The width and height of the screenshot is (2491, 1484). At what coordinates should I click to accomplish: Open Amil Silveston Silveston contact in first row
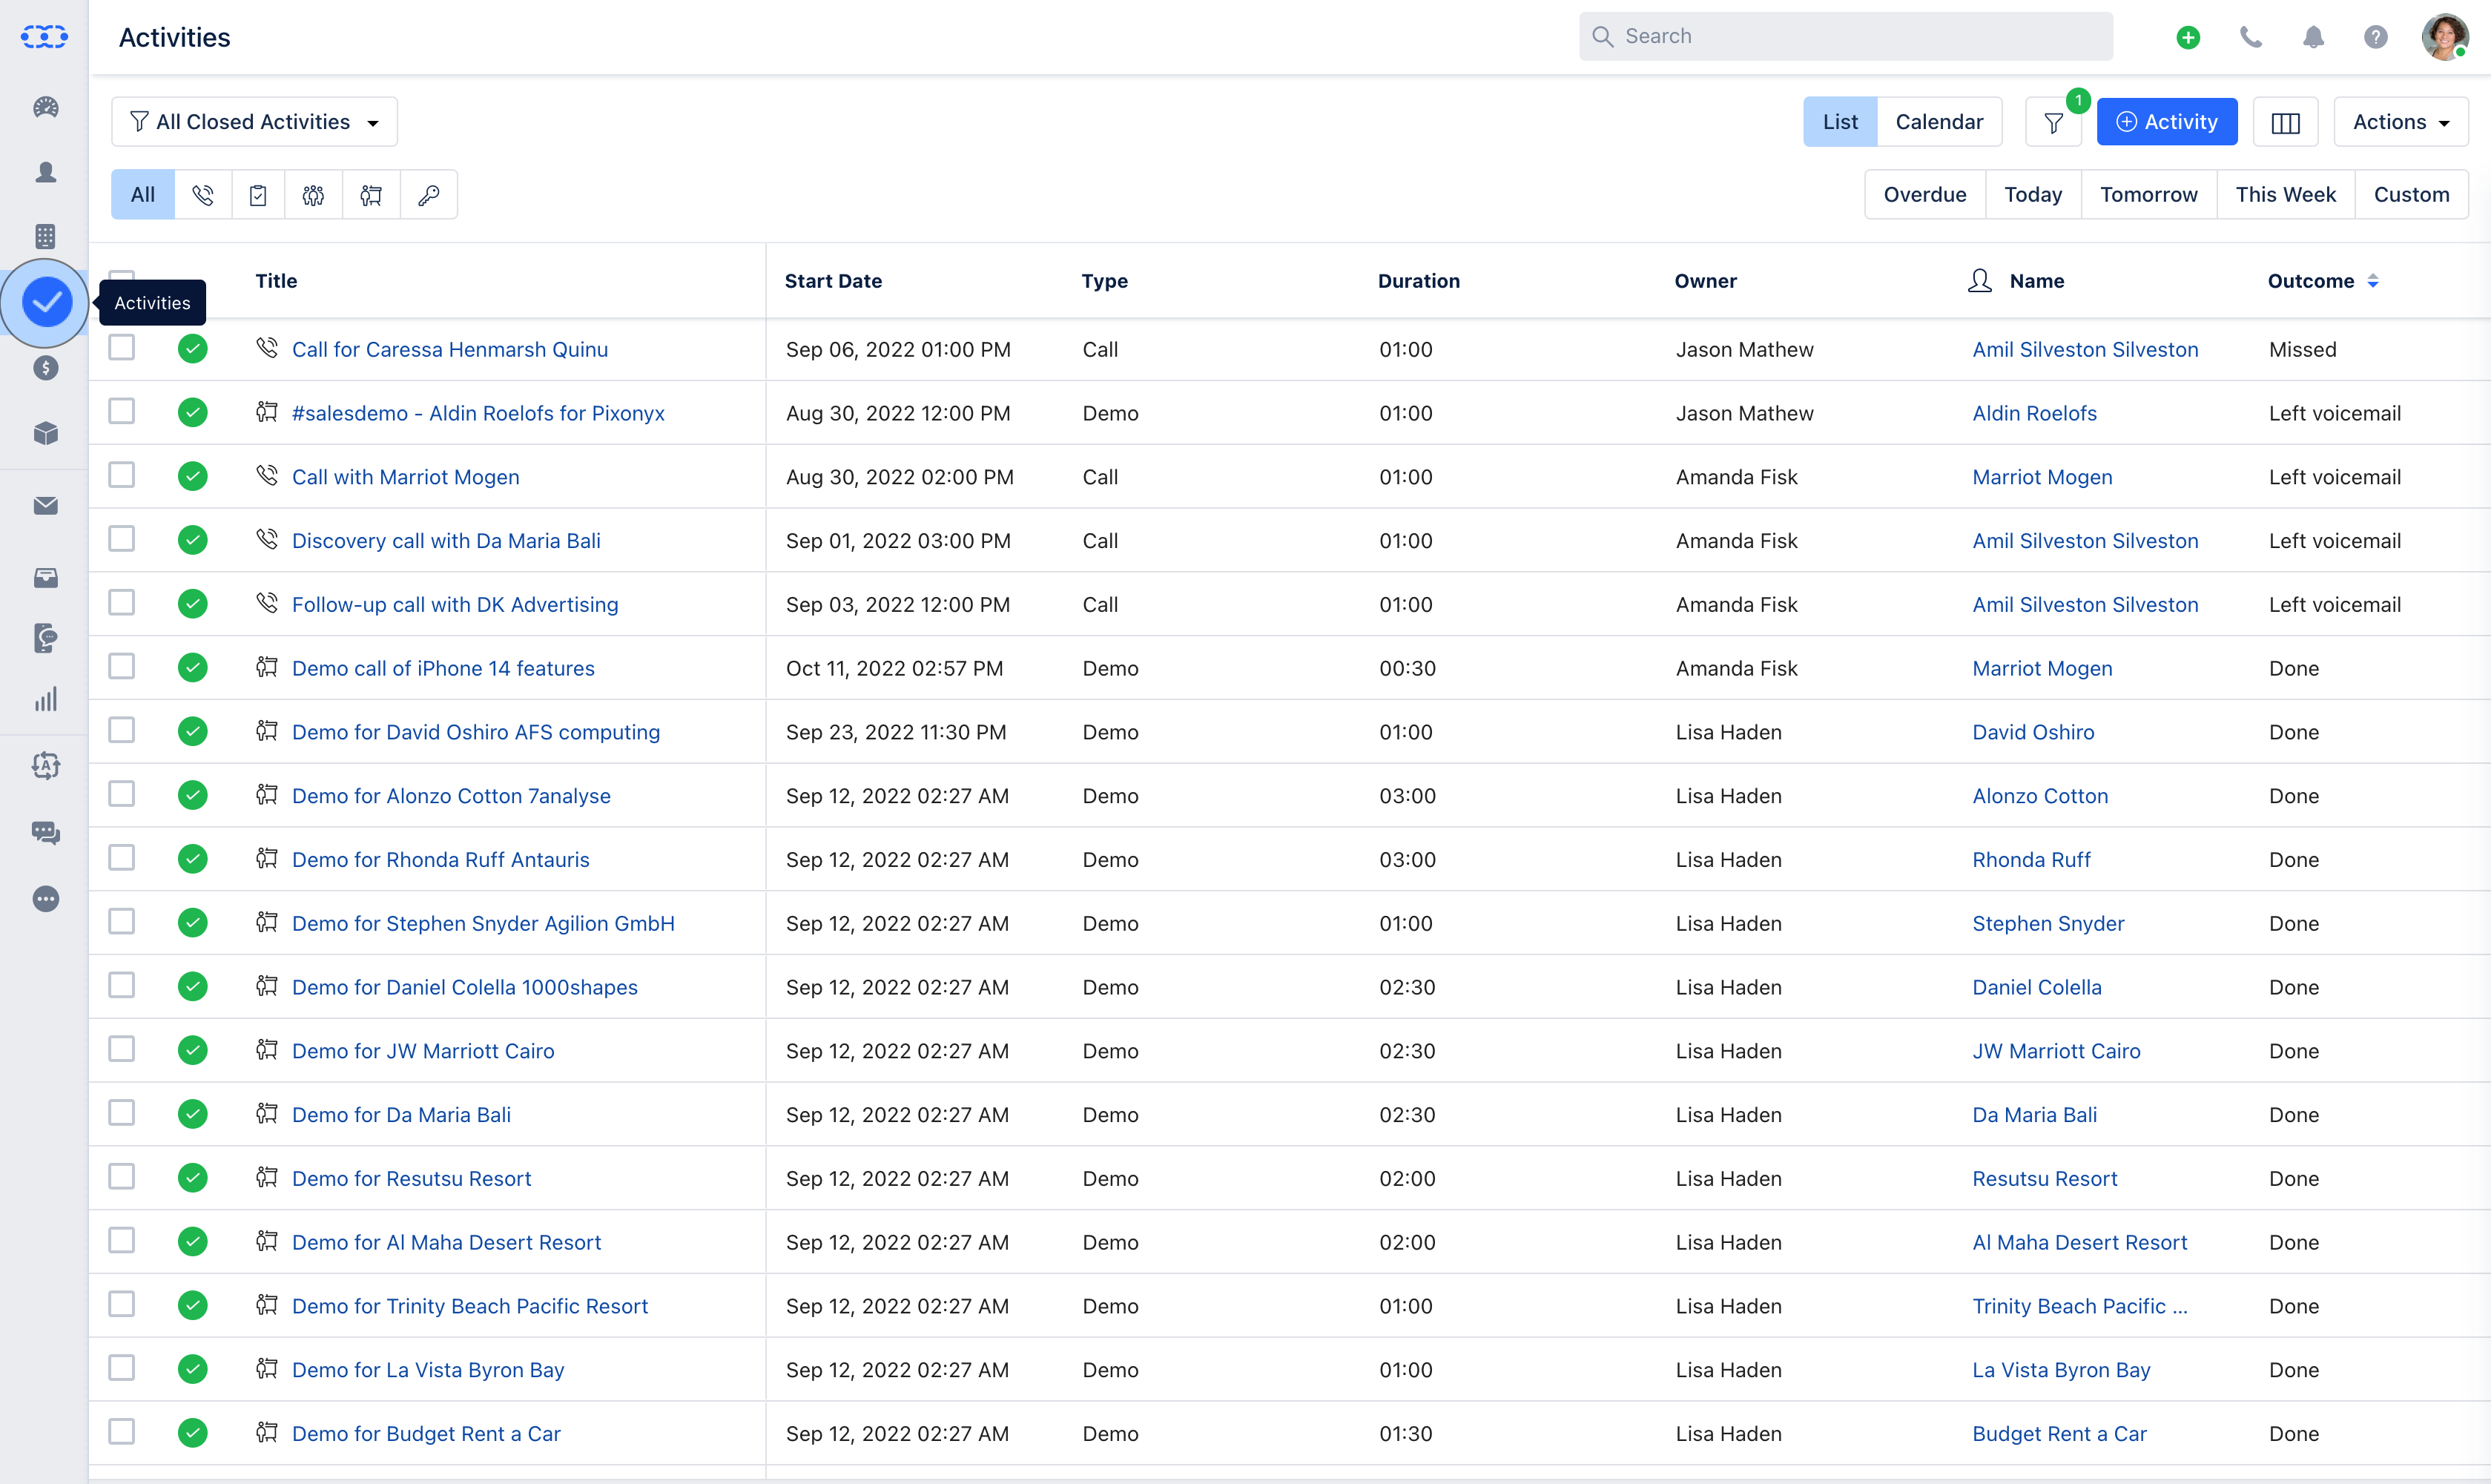tap(2085, 349)
